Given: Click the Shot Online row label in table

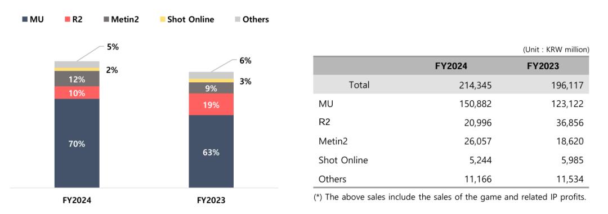Looking at the screenshot, I should click(x=343, y=160).
